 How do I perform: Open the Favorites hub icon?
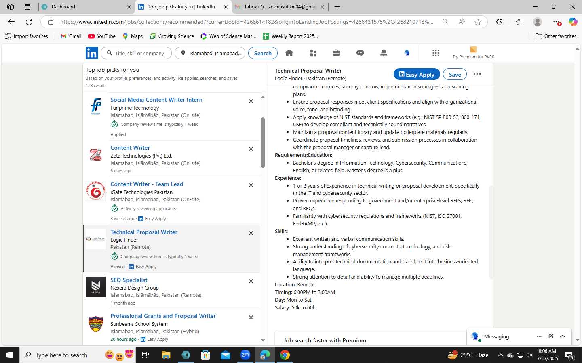519,22
